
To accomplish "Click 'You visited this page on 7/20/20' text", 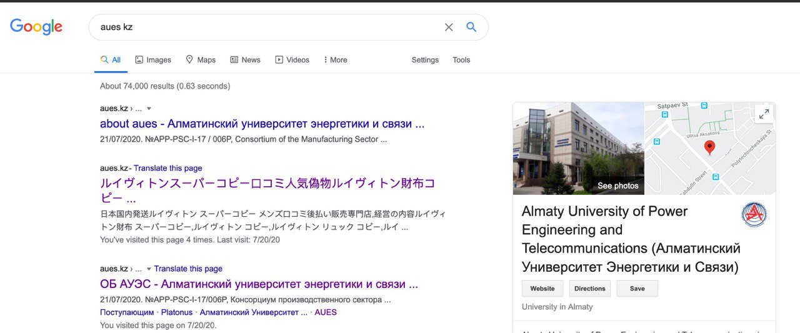I will click(158, 325).
